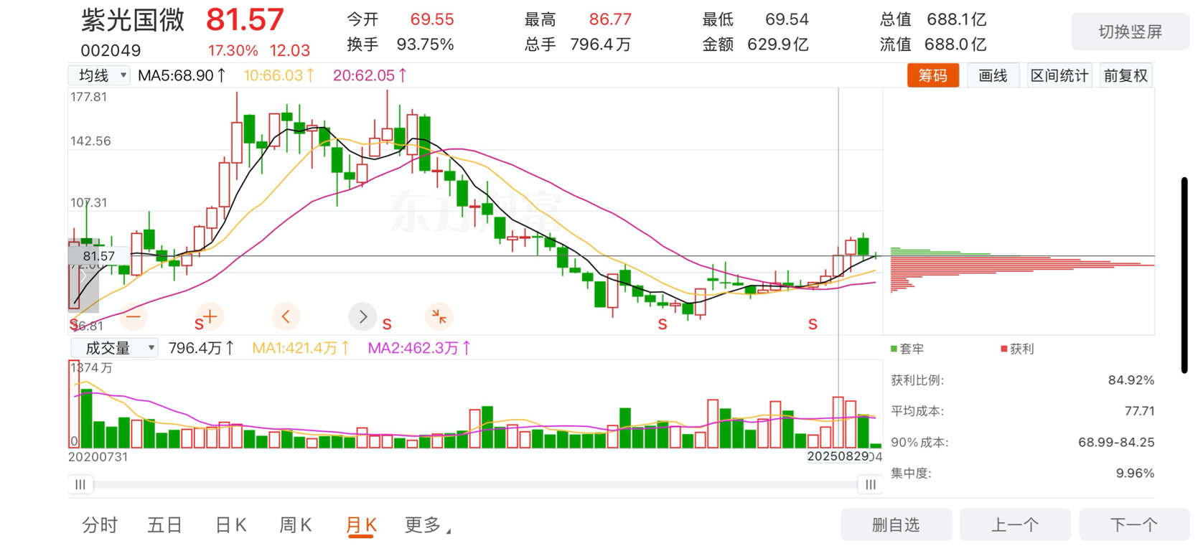1198x551 pixels.
Task: Click the 切换竖屏 button
Action: coord(1131,32)
